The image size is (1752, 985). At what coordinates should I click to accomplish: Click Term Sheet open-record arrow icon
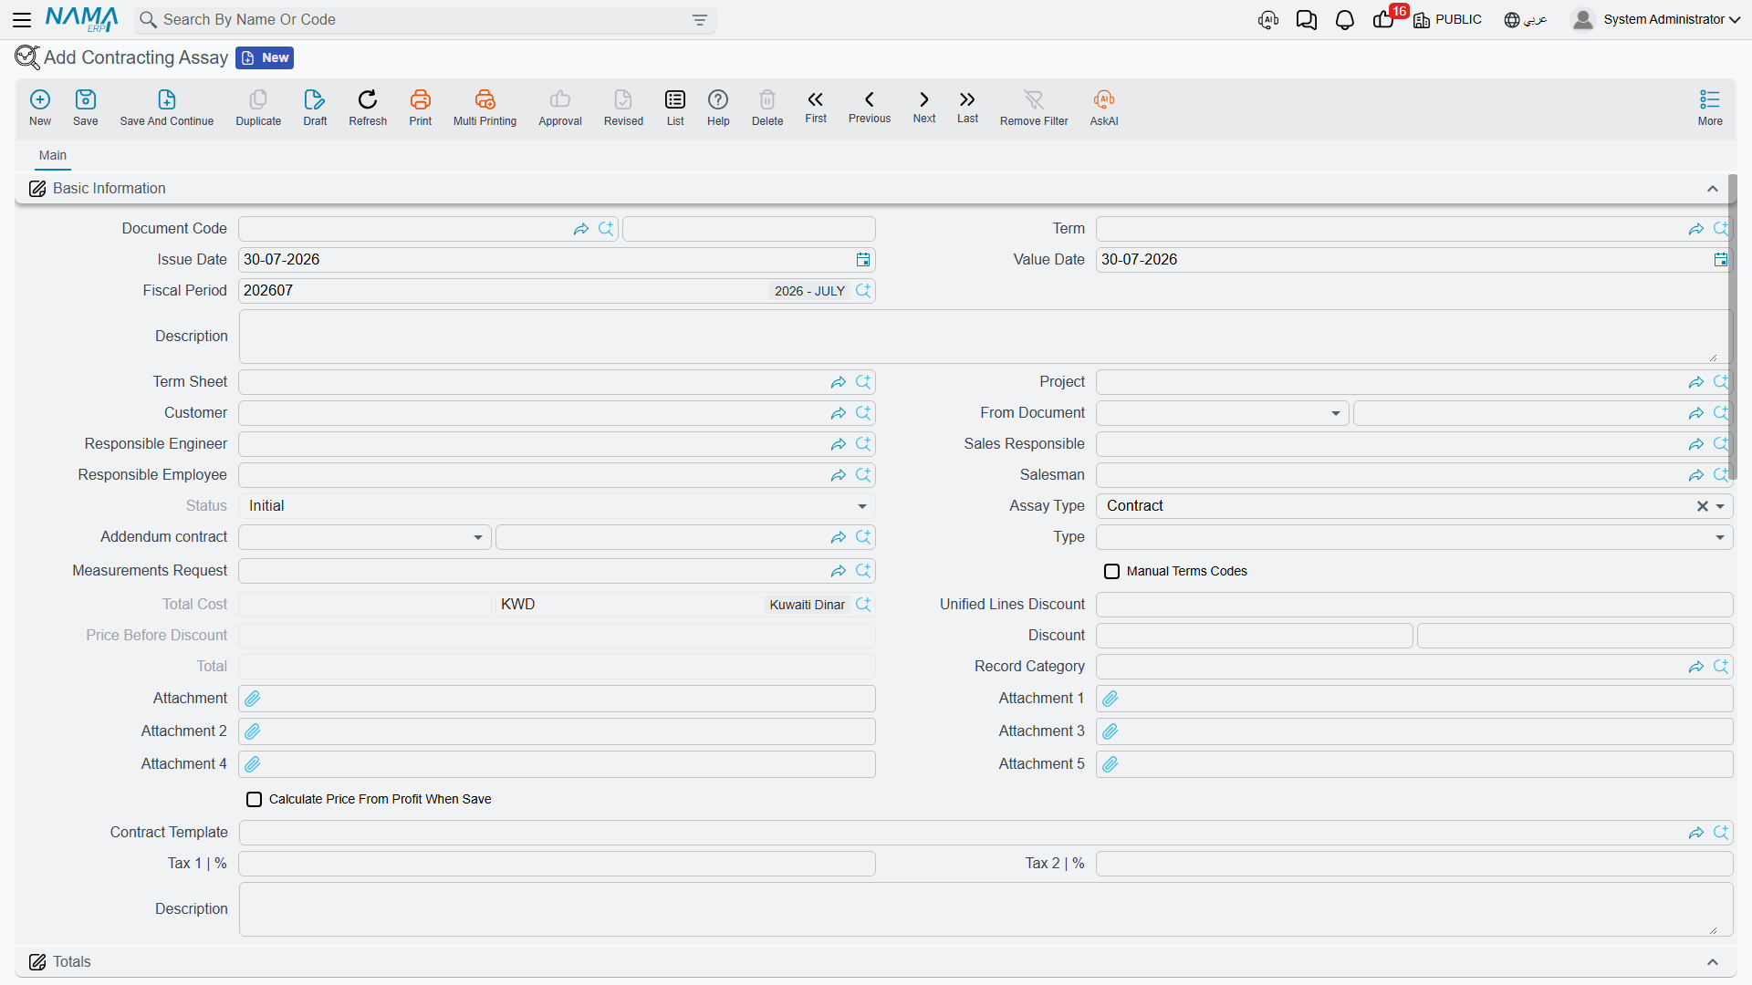coord(839,382)
